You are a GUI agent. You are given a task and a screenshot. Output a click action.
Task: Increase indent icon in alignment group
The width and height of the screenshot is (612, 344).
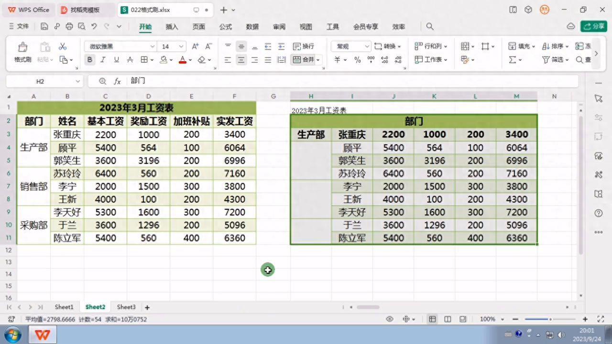(281, 46)
